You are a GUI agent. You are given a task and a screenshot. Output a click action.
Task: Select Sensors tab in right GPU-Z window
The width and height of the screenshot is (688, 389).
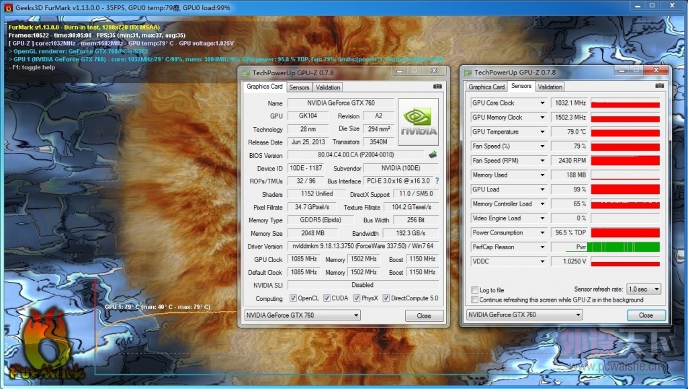[521, 86]
